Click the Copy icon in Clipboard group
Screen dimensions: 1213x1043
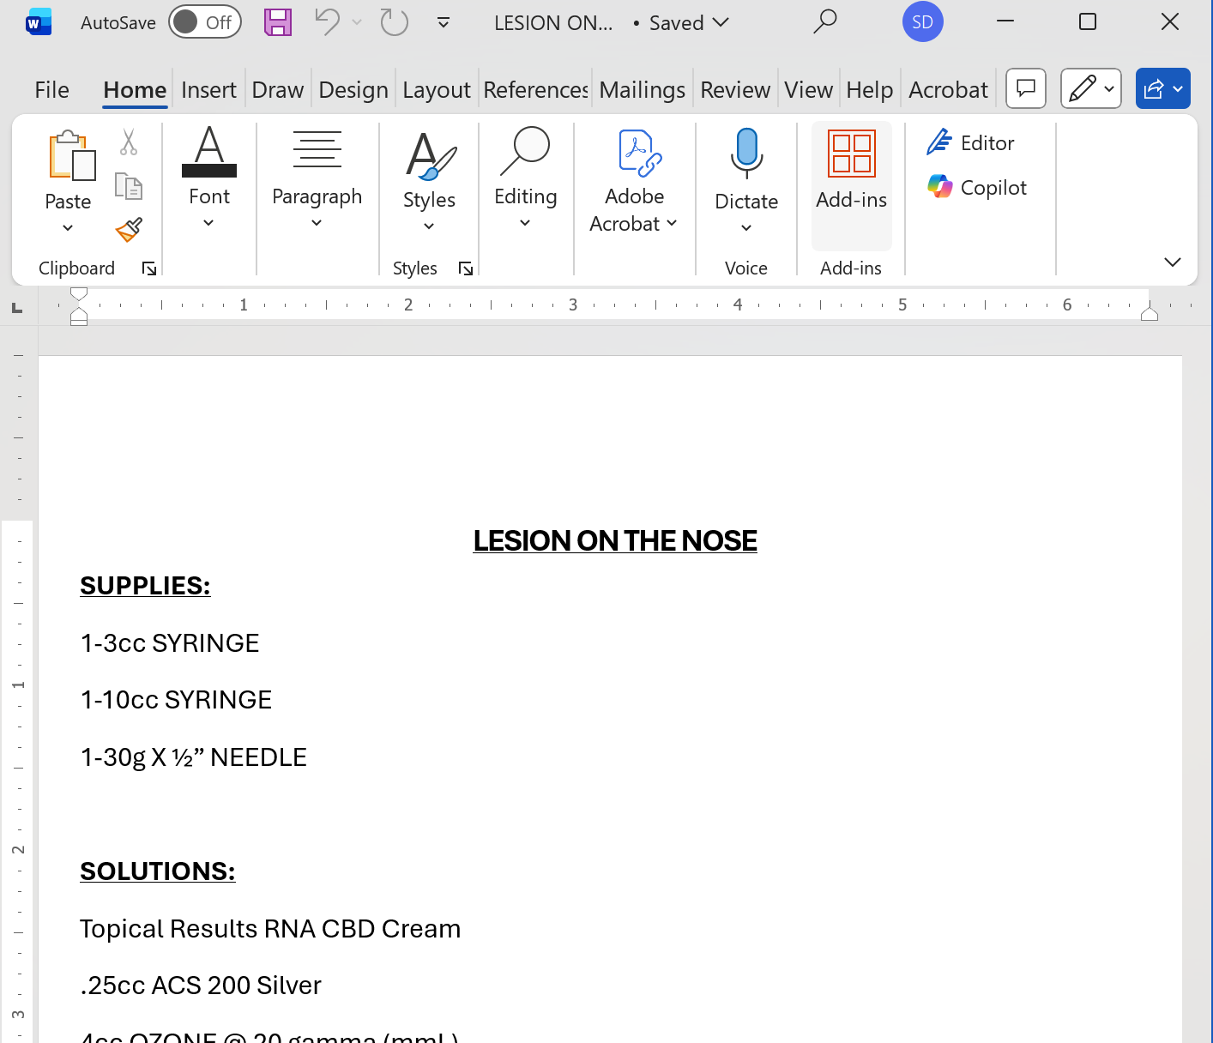coord(130,185)
